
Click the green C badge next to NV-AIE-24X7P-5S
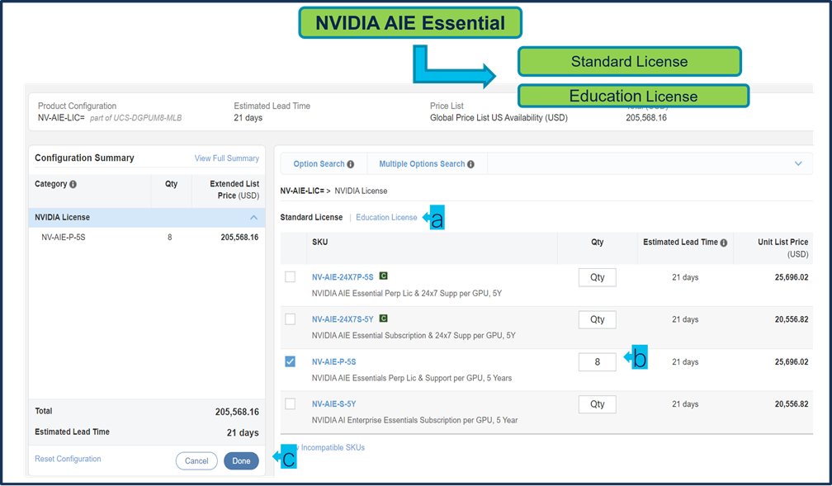tap(383, 276)
